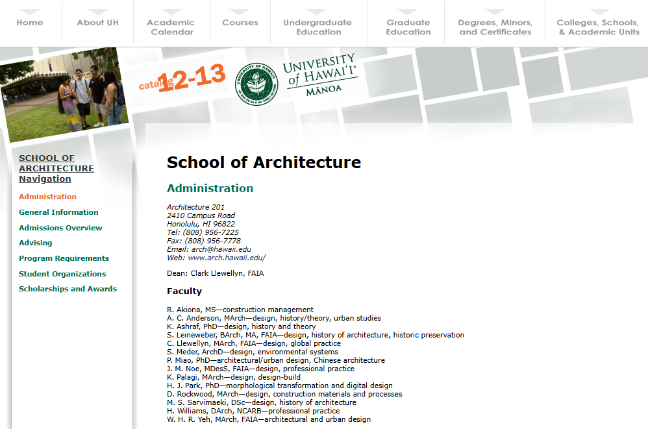
Task: Click School of Architecture Navigation heading link
Action: [56, 168]
